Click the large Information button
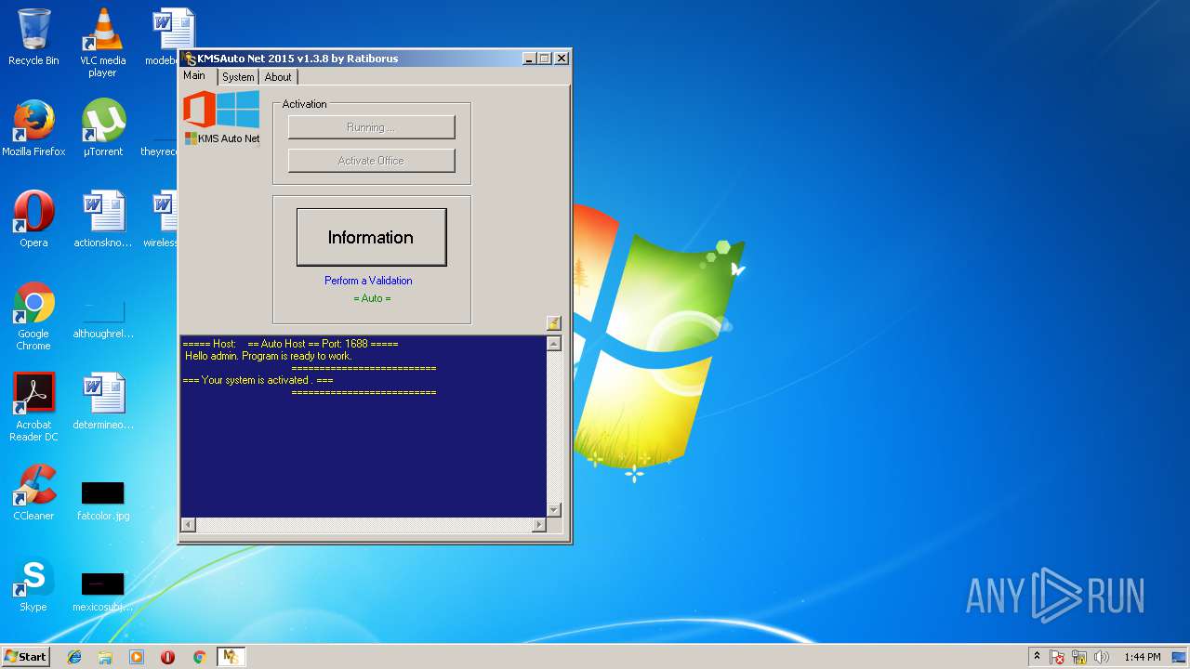The image size is (1190, 669). click(x=371, y=237)
